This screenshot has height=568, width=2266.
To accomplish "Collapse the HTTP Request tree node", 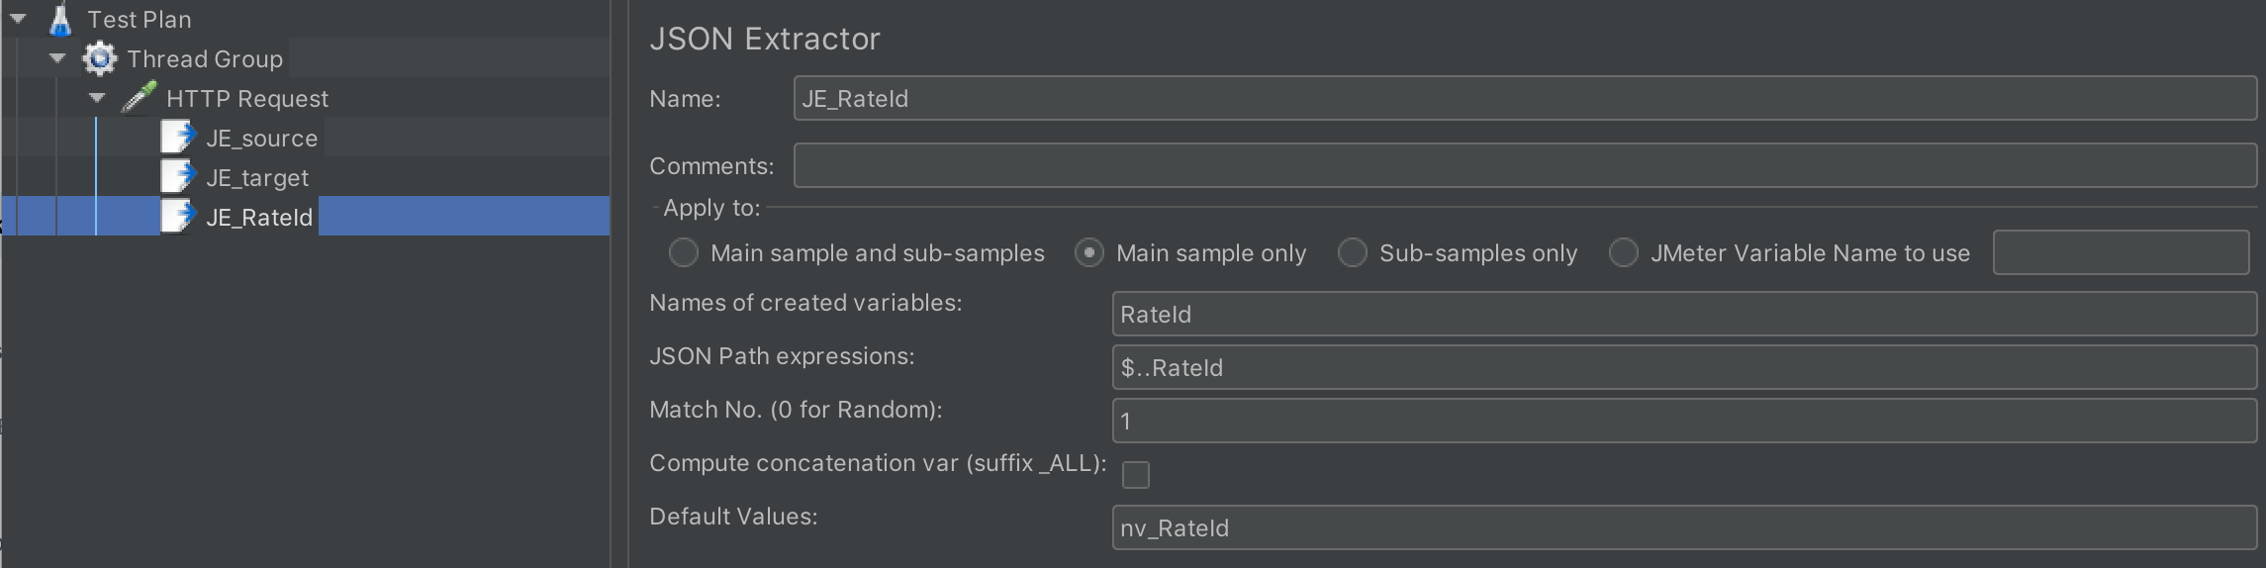I will pos(98,98).
